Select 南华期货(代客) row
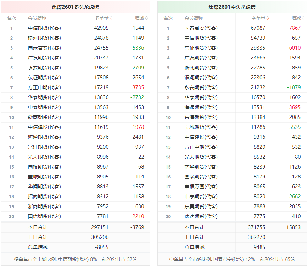 click(x=232, y=167)
